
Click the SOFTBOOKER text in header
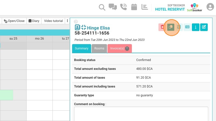coord(176,5)
